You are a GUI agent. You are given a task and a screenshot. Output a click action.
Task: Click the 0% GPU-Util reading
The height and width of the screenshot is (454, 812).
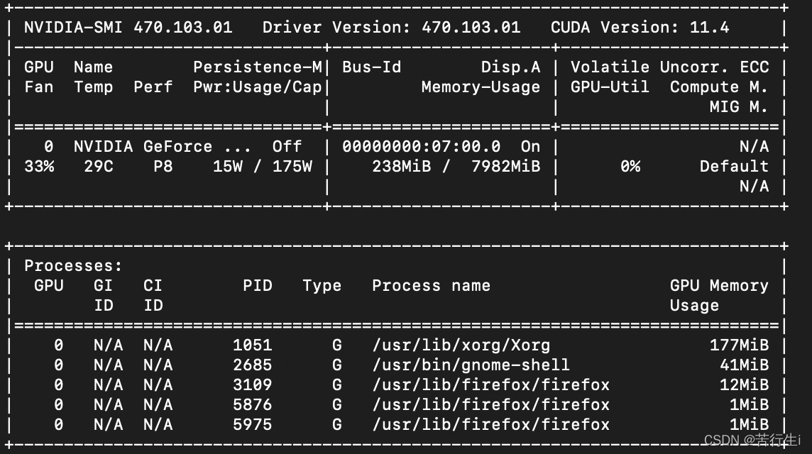pos(630,166)
